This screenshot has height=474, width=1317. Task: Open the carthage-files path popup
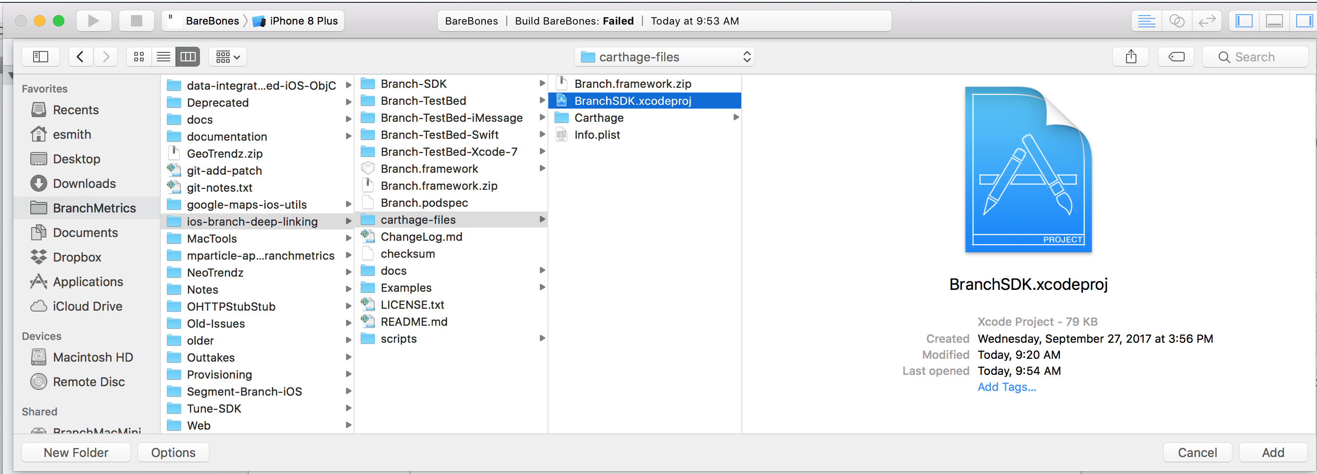point(664,57)
